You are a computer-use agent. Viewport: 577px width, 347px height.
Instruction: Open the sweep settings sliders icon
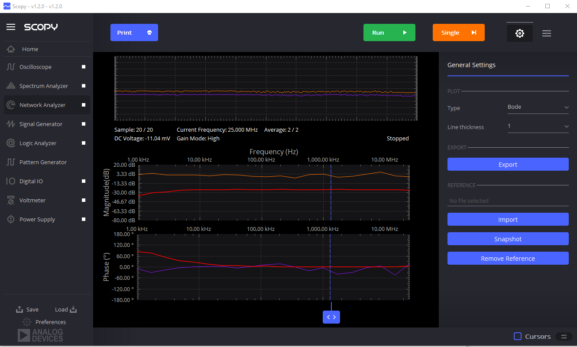(x=547, y=33)
